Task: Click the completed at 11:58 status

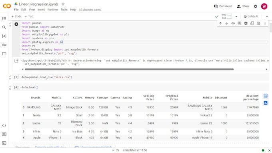Action: pos(135,150)
